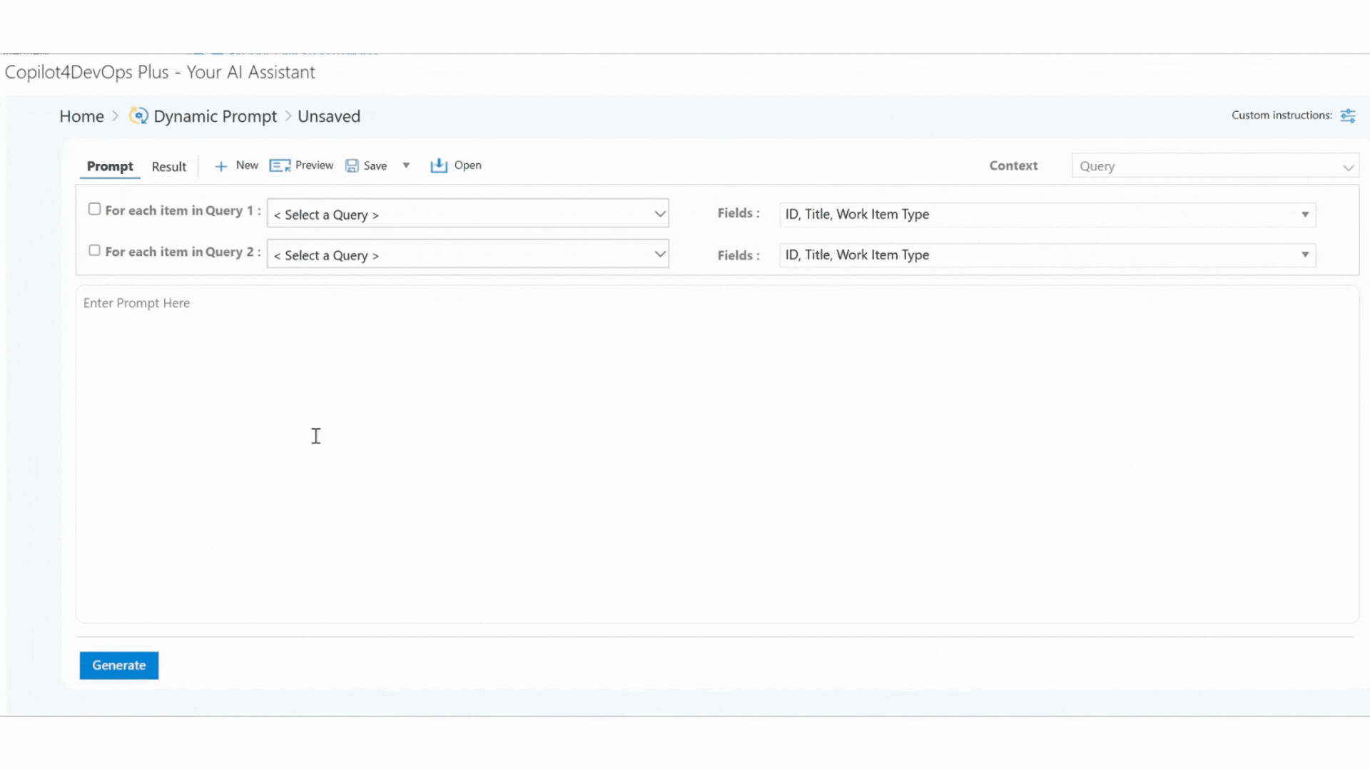1370x770 pixels.
Task: Click the Open download icon
Action: 439,165
